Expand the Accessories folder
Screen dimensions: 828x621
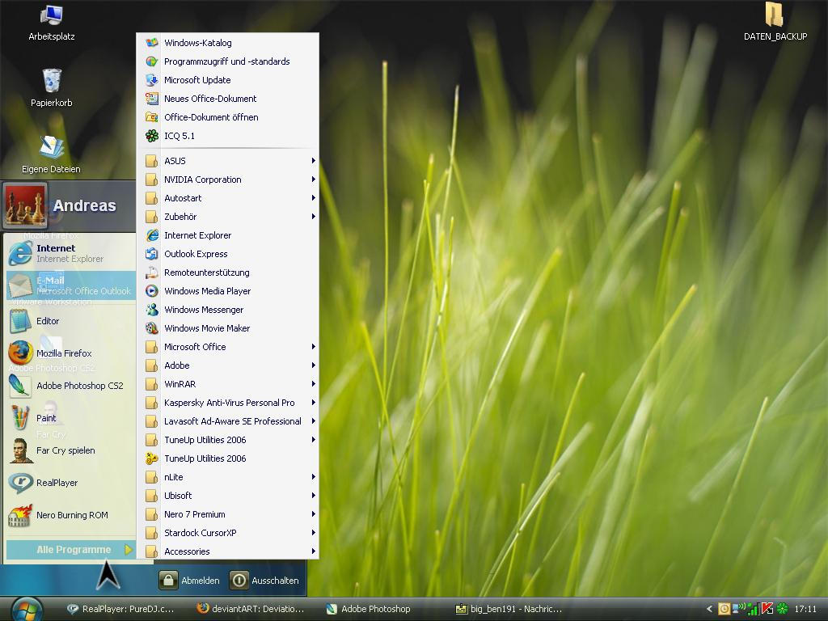(227, 551)
